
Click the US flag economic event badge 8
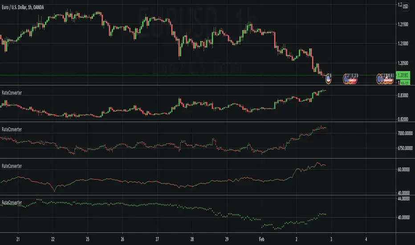click(329, 79)
